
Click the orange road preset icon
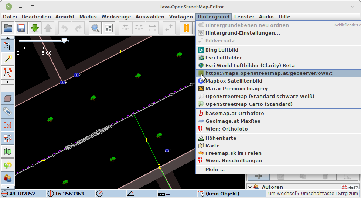[x=187, y=28]
